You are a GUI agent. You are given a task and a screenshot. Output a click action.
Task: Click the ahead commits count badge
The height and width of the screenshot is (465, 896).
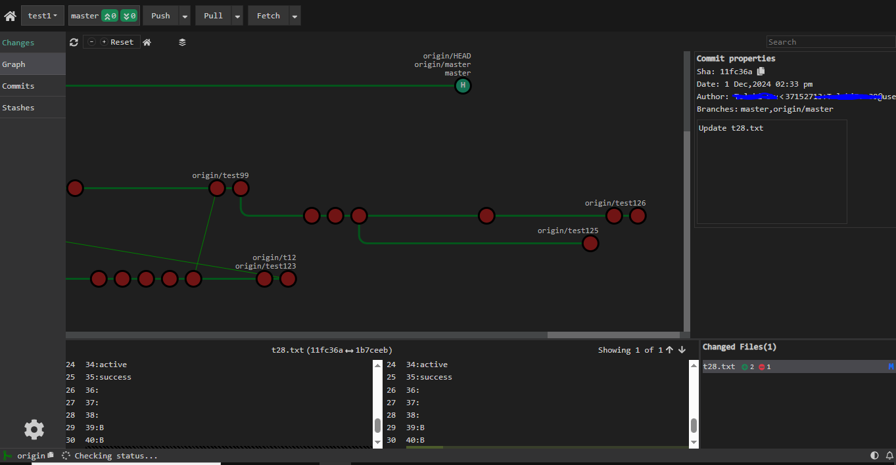point(110,16)
